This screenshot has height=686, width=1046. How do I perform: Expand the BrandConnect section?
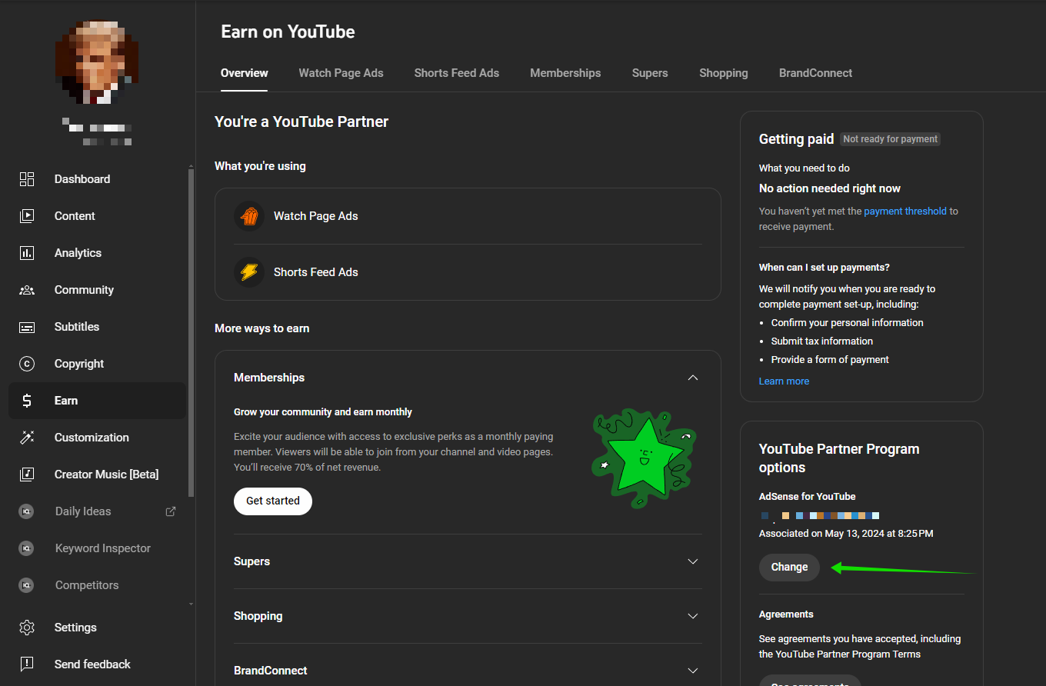point(693,671)
